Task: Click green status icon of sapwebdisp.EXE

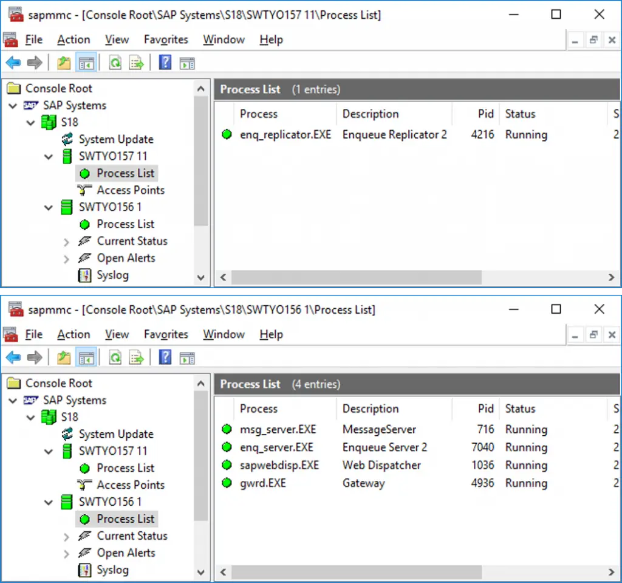Action: pyautogui.click(x=227, y=464)
